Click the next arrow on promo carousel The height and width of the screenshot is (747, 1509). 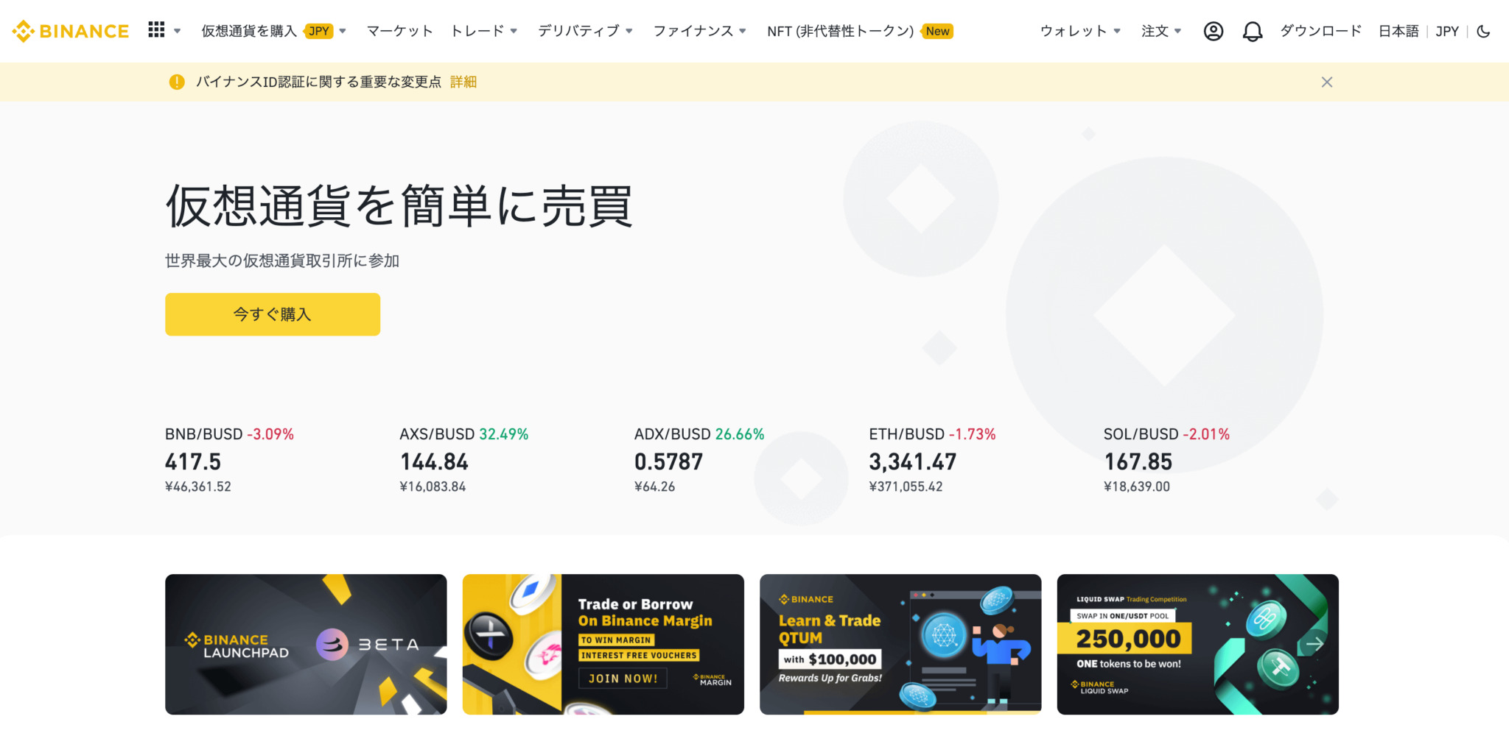(1314, 644)
